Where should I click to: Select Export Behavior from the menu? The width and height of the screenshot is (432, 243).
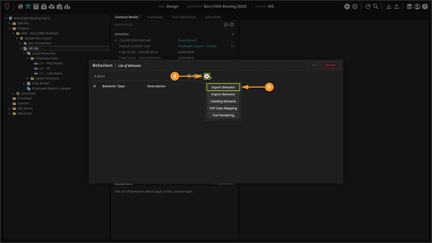point(223,87)
